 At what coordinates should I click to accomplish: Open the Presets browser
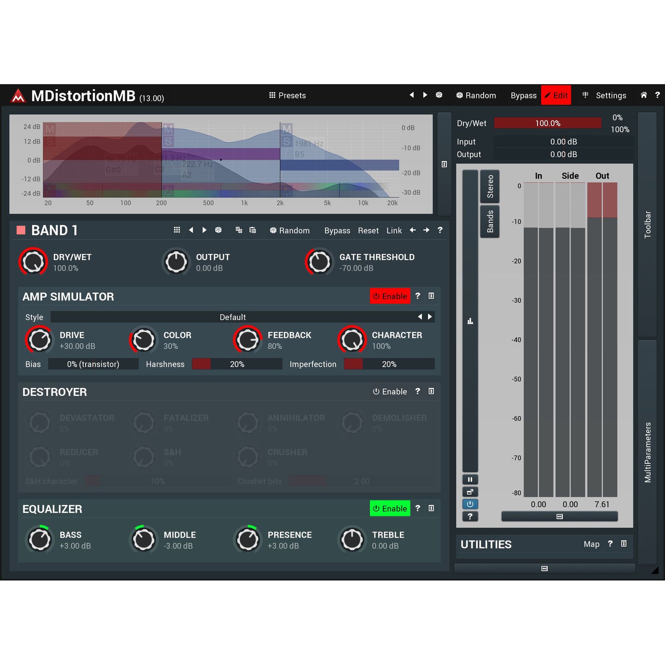(x=287, y=95)
